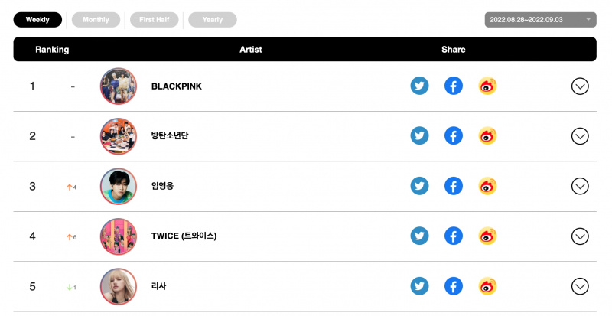Expand the 리사 row details

coord(580,286)
